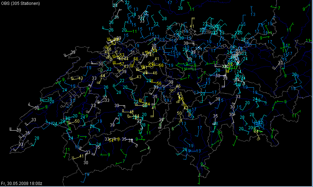Image resolution: width=313 pixels, height=187 pixels.
Task: Click the 'Fr, 30.05.2008 18:00z' timestamp
Action: 22,184
